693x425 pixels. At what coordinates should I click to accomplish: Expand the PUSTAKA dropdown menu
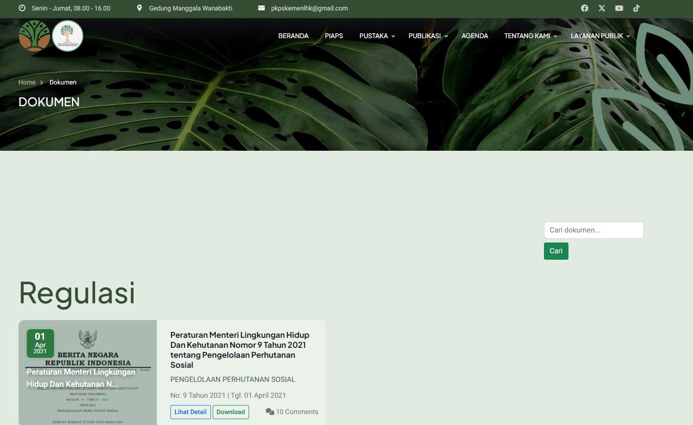[x=377, y=36]
